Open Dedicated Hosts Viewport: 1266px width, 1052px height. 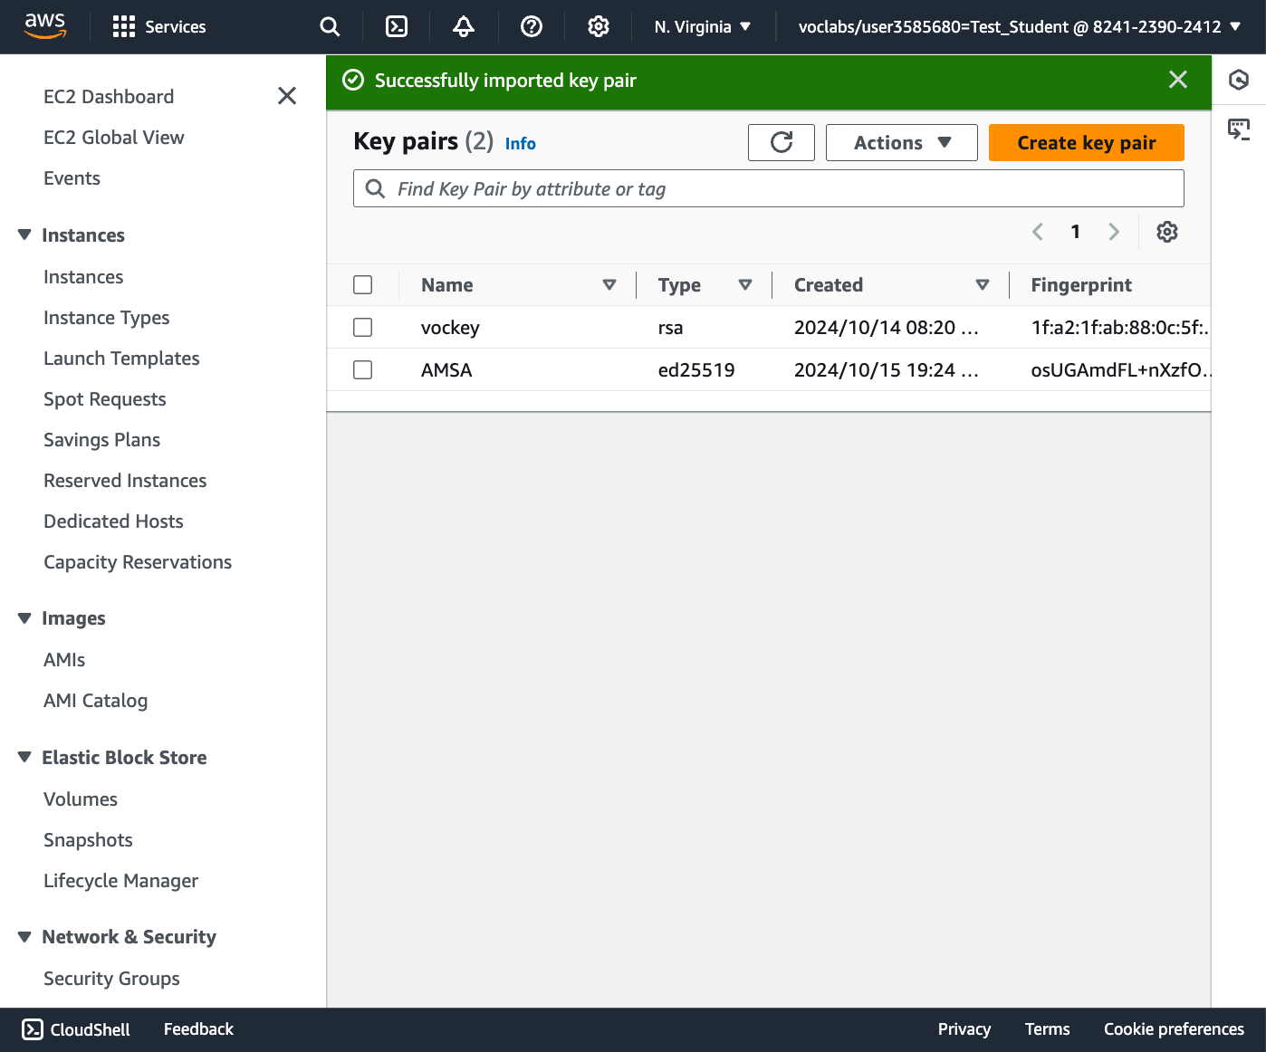coord(113,521)
